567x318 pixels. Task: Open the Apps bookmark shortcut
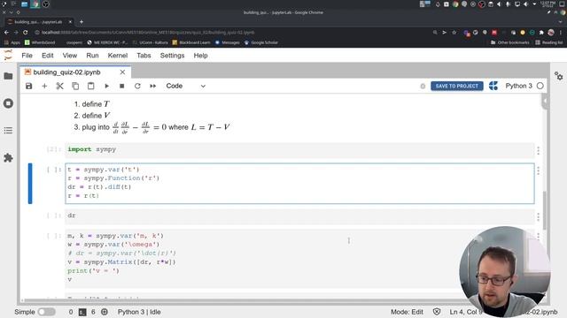(x=12, y=42)
